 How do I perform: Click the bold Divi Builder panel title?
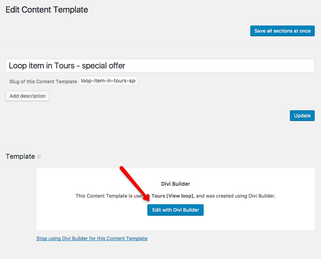tap(175, 184)
